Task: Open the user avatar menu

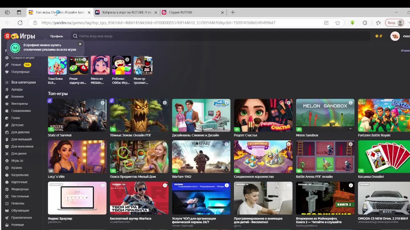Action: coord(395,36)
